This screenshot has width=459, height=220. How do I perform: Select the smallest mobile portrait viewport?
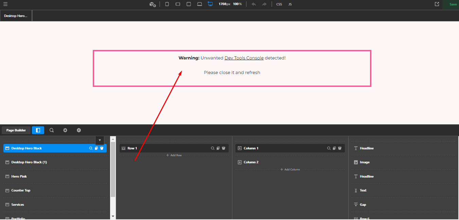pos(167,4)
